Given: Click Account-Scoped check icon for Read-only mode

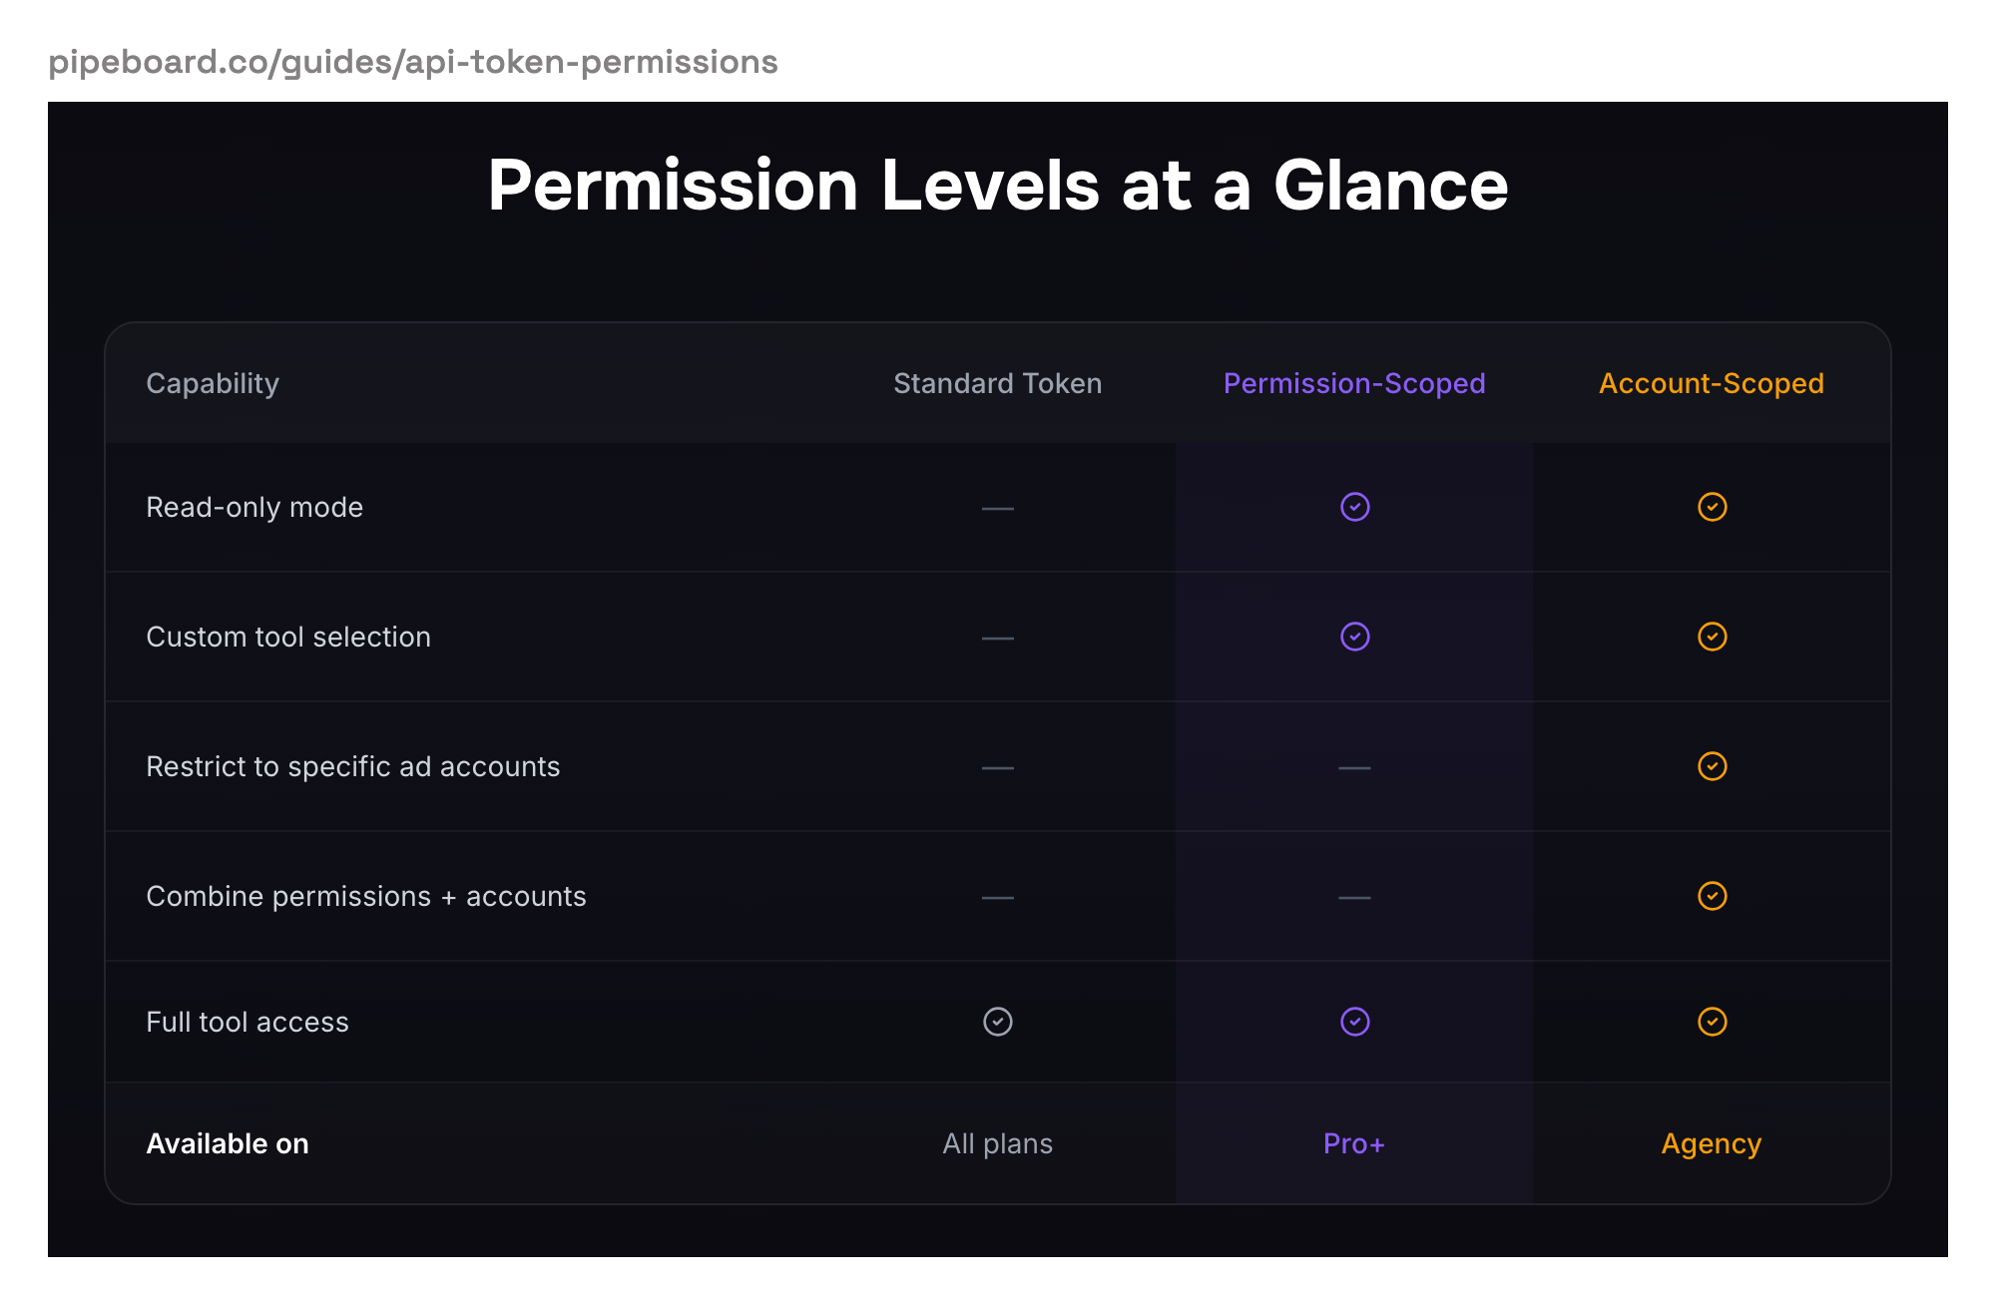Looking at the screenshot, I should coord(1712,507).
